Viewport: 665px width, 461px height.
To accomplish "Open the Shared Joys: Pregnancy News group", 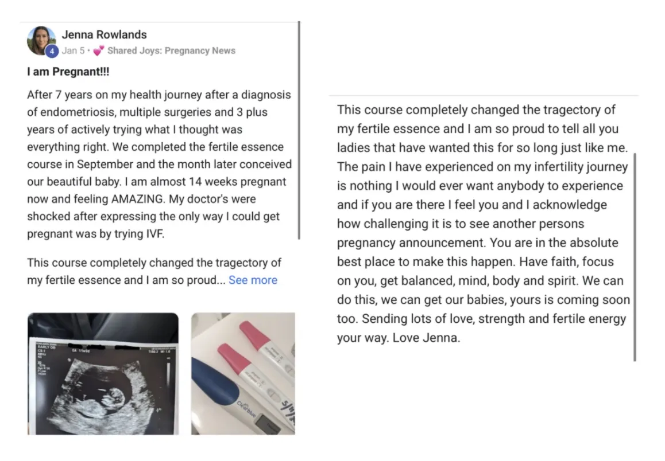I will (171, 51).
